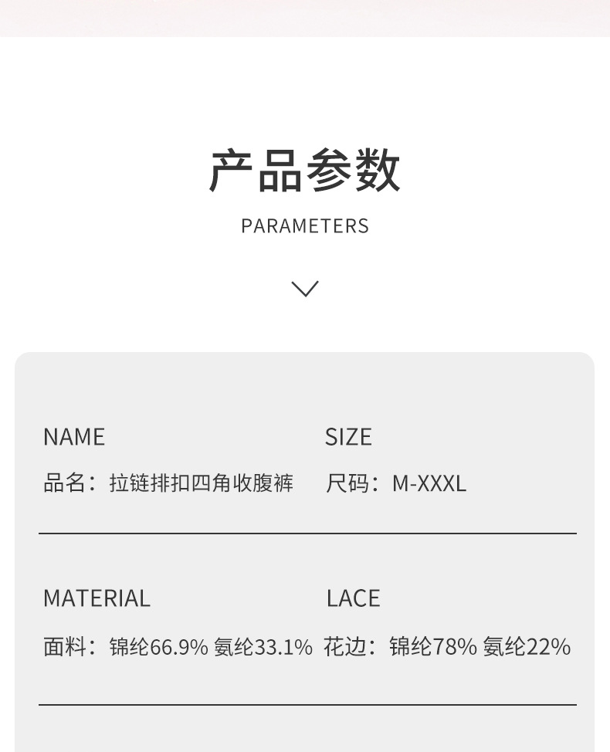Screen dimensions: 610x752
Task: Click the pink banner strip at the top
Action: 305,18
